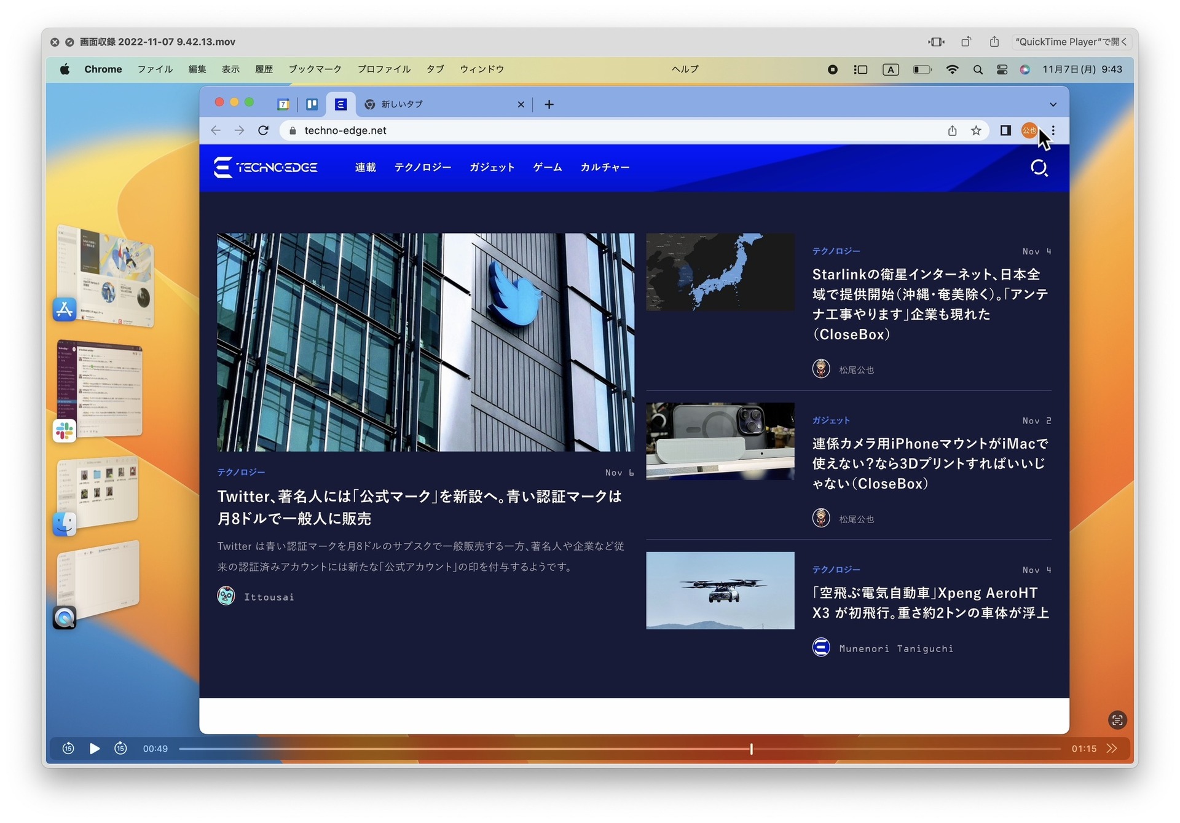1180x823 pixels.
Task: Click the TECHNOEDGE site logo
Action: 265,167
